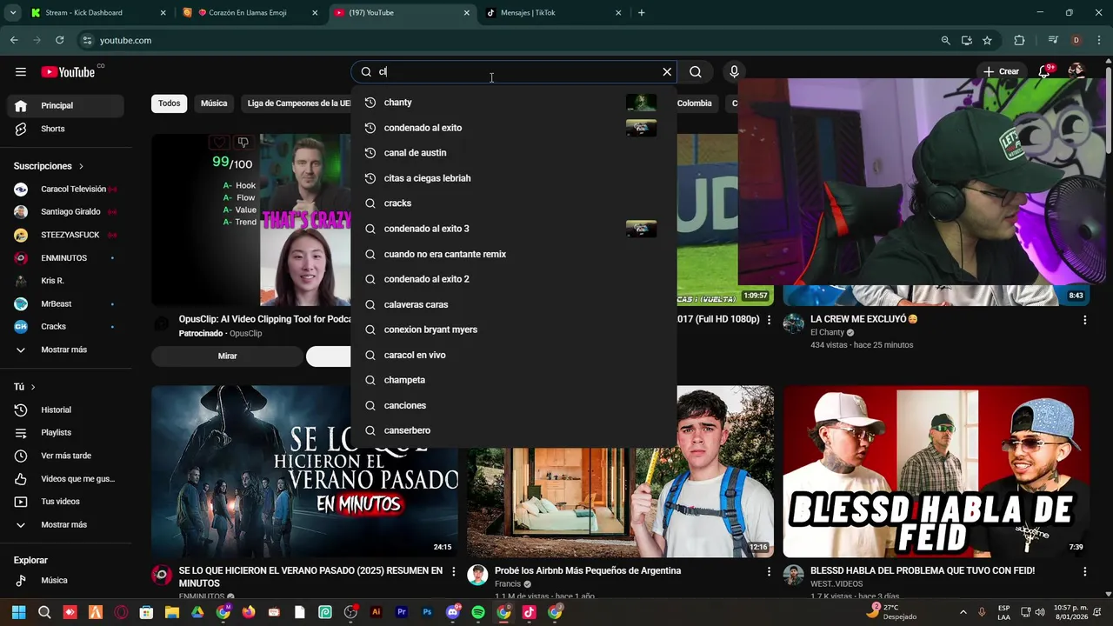This screenshot has width=1113, height=626.
Task: Open Música under Explorar
Action: (67, 580)
